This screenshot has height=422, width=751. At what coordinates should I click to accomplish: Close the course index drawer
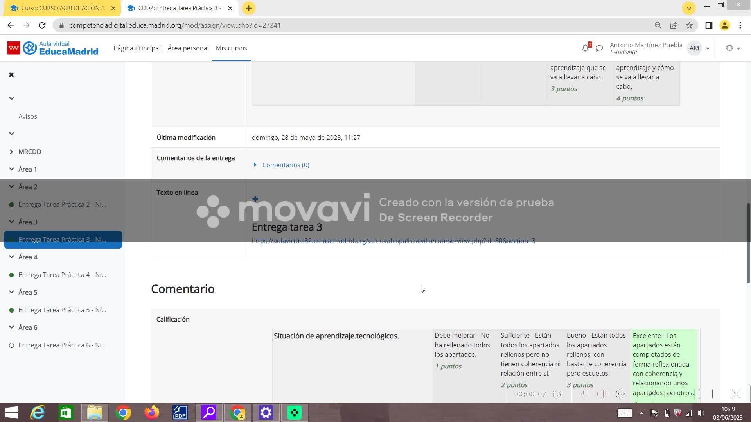pos(11,75)
